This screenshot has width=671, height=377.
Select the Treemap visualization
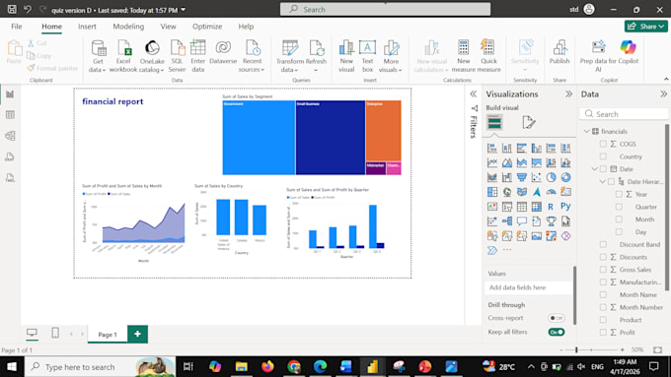point(492,192)
